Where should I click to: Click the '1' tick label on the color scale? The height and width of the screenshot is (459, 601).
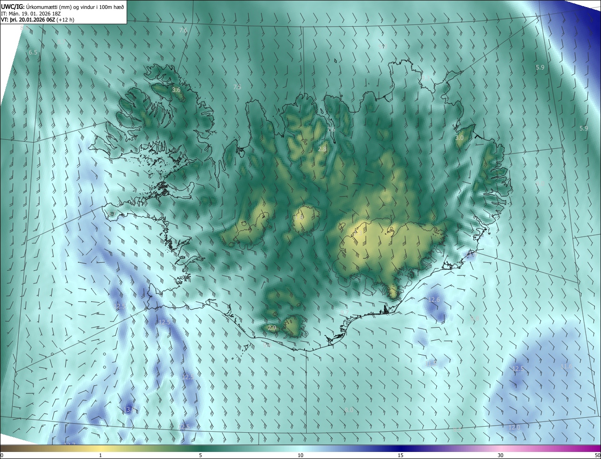tap(100, 455)
